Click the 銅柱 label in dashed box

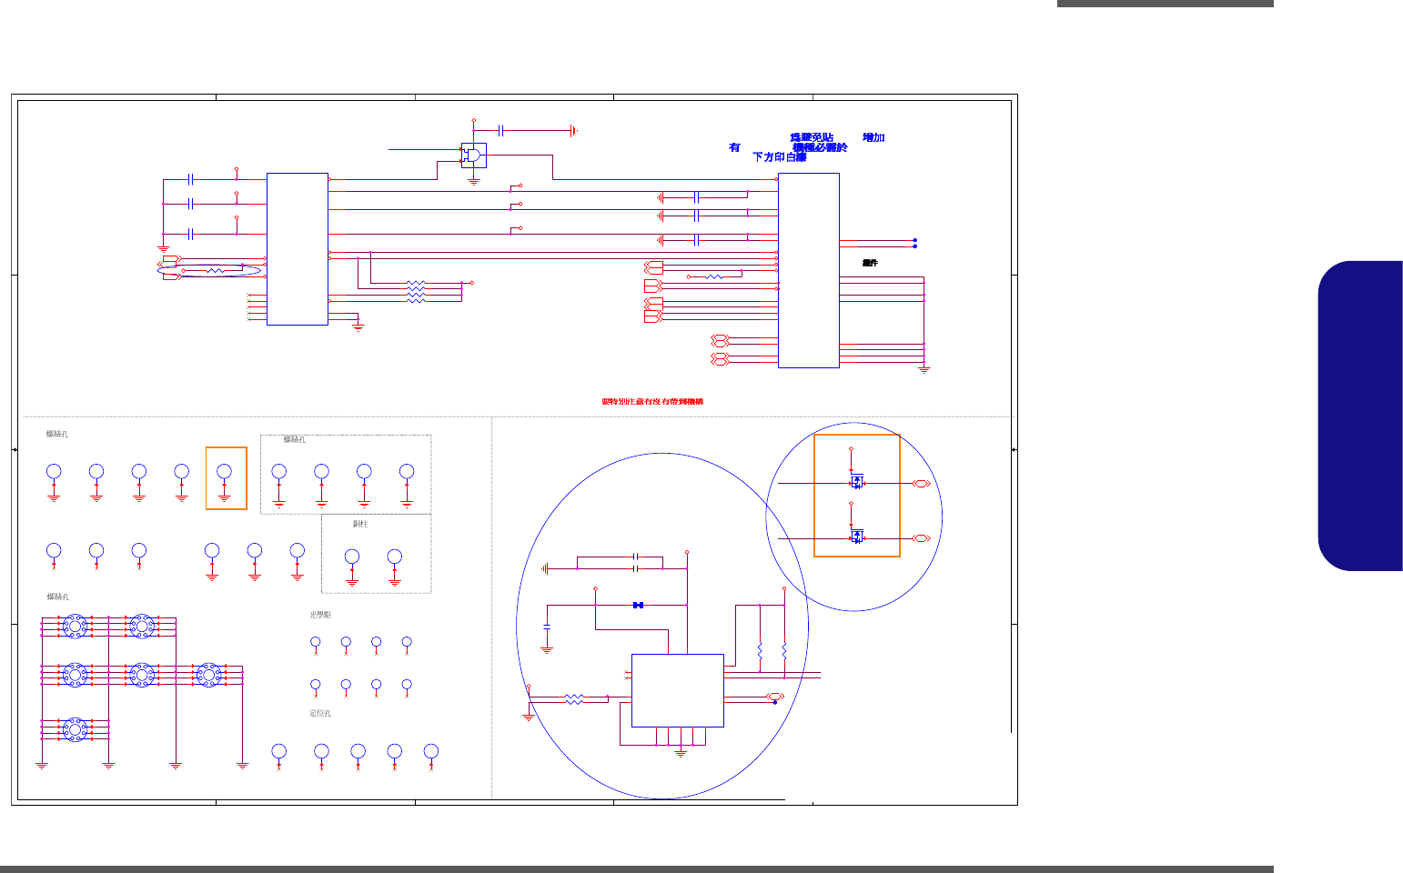[x=360, y=524]
